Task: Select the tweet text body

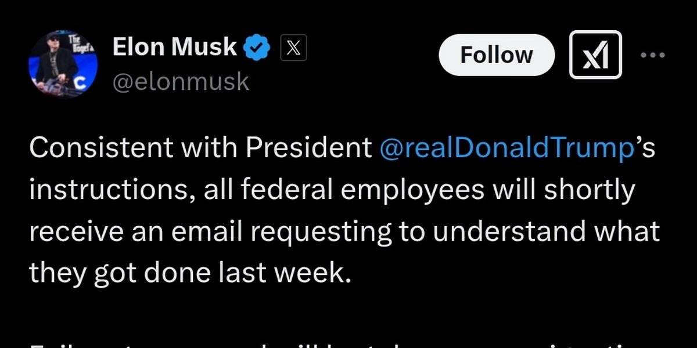Action: coord(346,209)
